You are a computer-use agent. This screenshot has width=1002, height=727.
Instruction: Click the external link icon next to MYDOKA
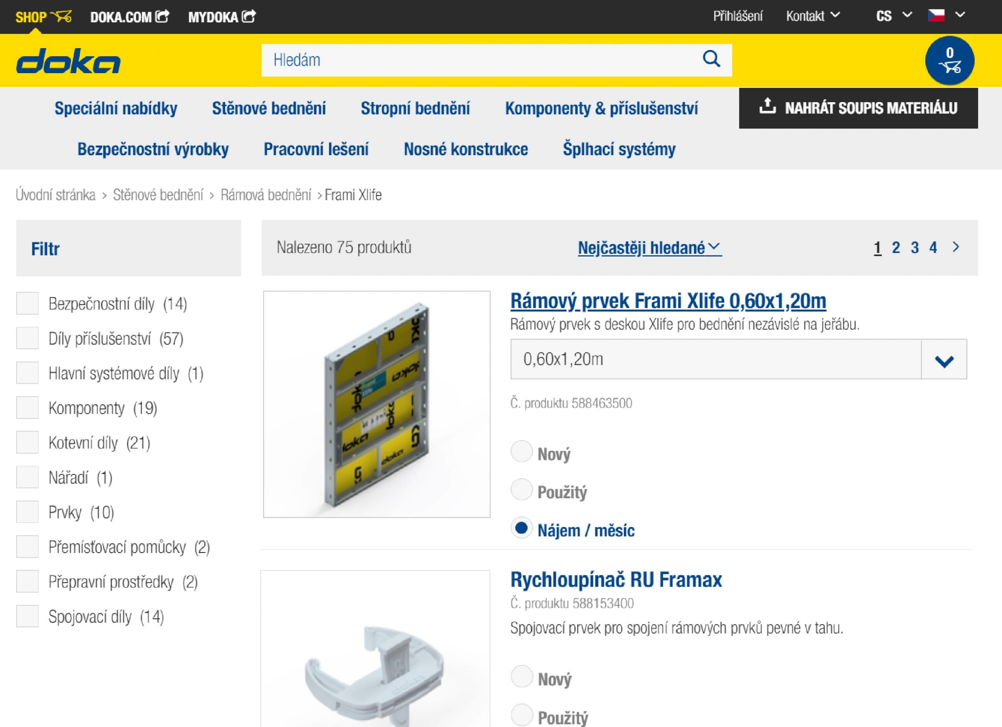tap(249, 16)
